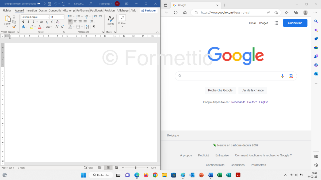Refresh the page in Edge

tap(176, 13)
